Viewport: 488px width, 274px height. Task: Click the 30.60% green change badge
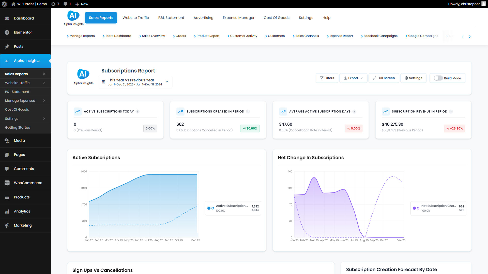click(250, 129)
